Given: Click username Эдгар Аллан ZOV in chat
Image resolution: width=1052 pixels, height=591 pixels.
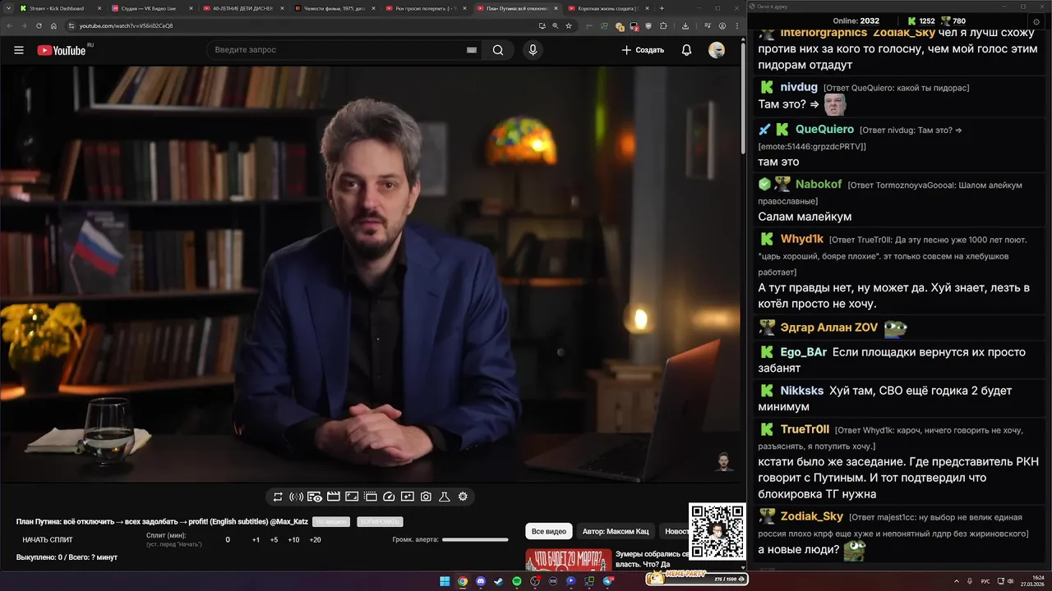Looking at the screenshot, I should click(828, 328).
